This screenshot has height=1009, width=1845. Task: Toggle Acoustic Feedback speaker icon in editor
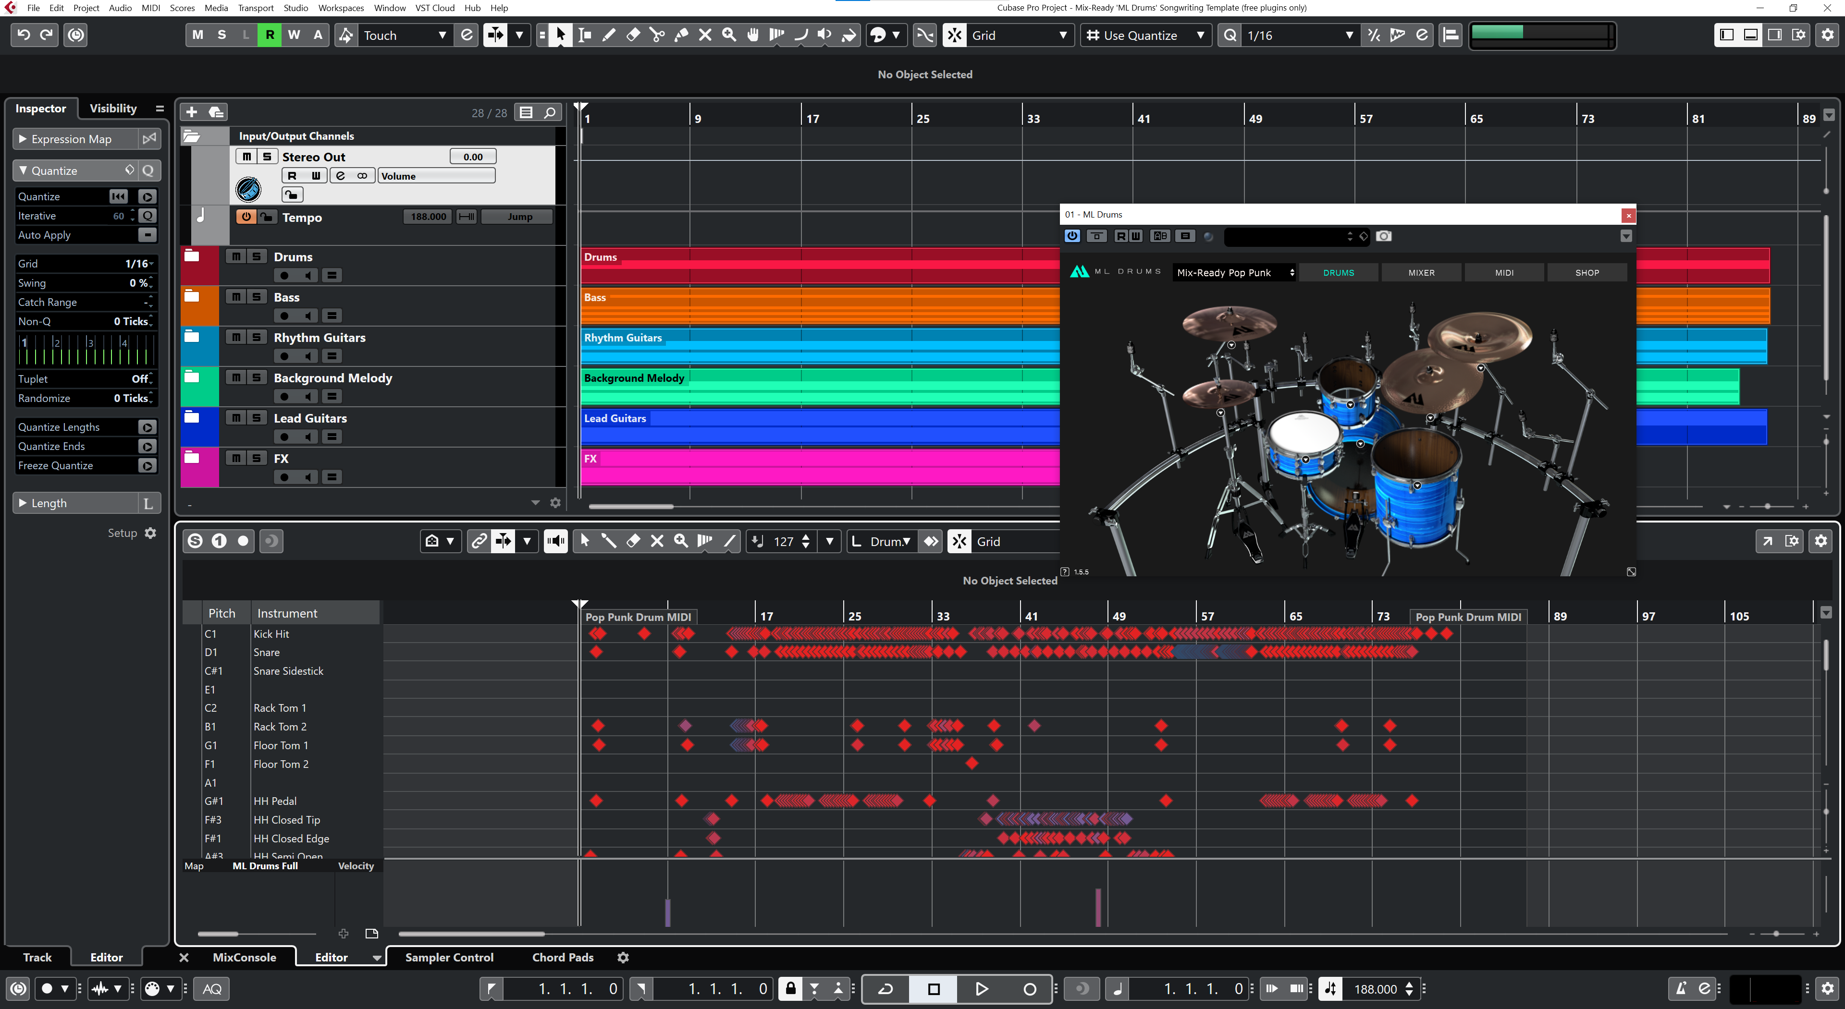pos(556,541)
